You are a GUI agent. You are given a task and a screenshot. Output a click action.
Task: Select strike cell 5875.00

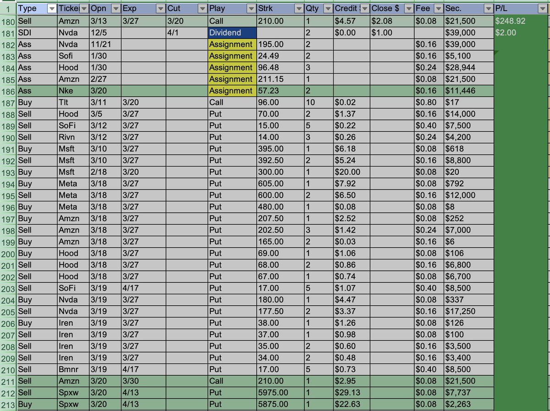(280, 404)
